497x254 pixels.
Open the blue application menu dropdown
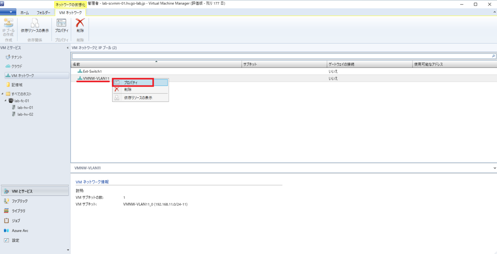[8, 12]
